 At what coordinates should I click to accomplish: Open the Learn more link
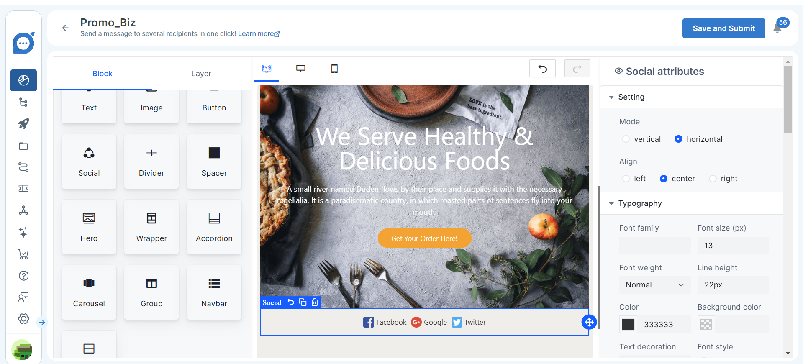tap(259, 34)
